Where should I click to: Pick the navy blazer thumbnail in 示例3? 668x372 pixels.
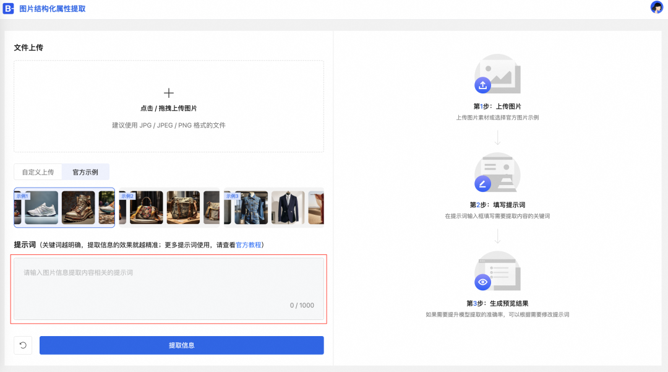(x=288, y=207)
